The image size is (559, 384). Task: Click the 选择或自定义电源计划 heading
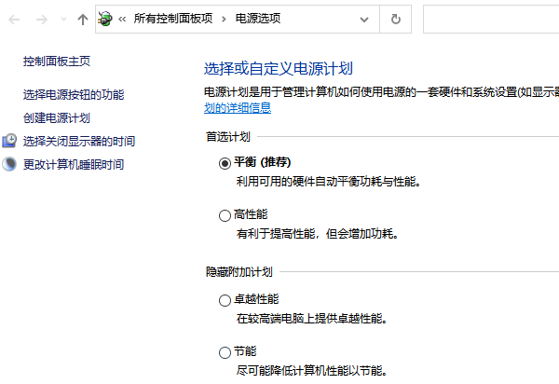click(x=279, y=68)
